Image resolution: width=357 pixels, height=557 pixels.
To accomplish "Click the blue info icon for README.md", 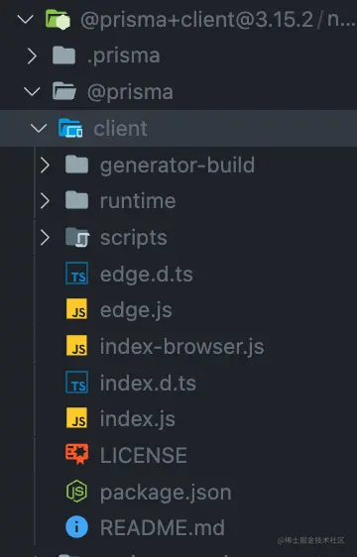I will point(76,527).
